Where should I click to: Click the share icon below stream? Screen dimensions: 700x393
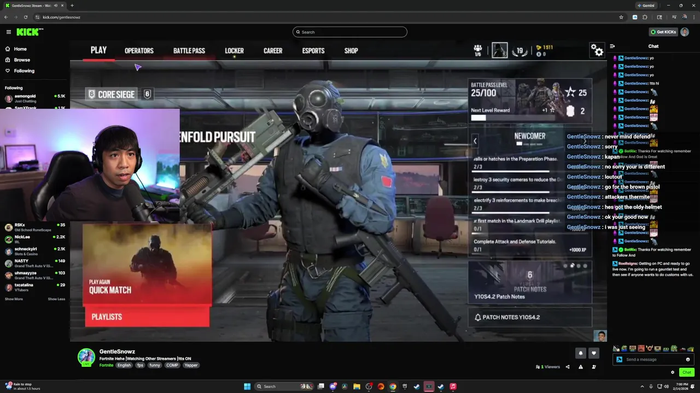click(567, 367)
